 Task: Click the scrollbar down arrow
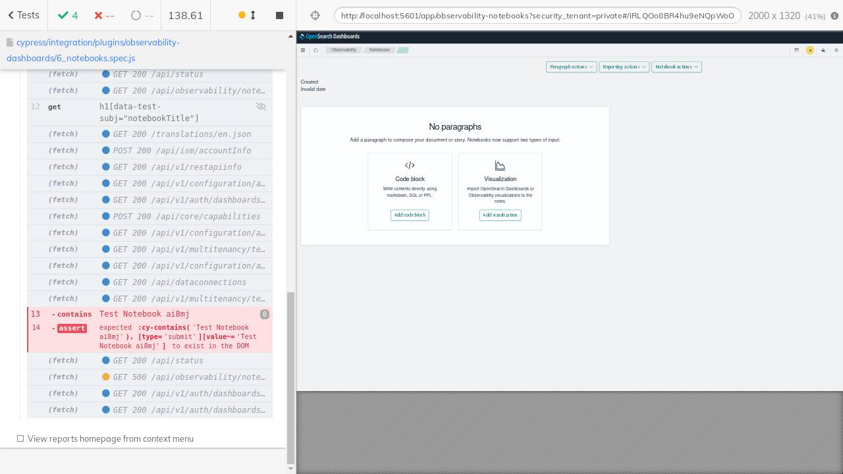coord(290,469)
